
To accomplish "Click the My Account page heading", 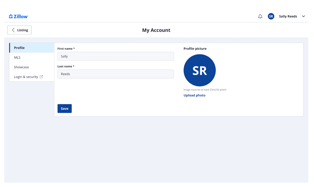I will click(x=156, y=30).
